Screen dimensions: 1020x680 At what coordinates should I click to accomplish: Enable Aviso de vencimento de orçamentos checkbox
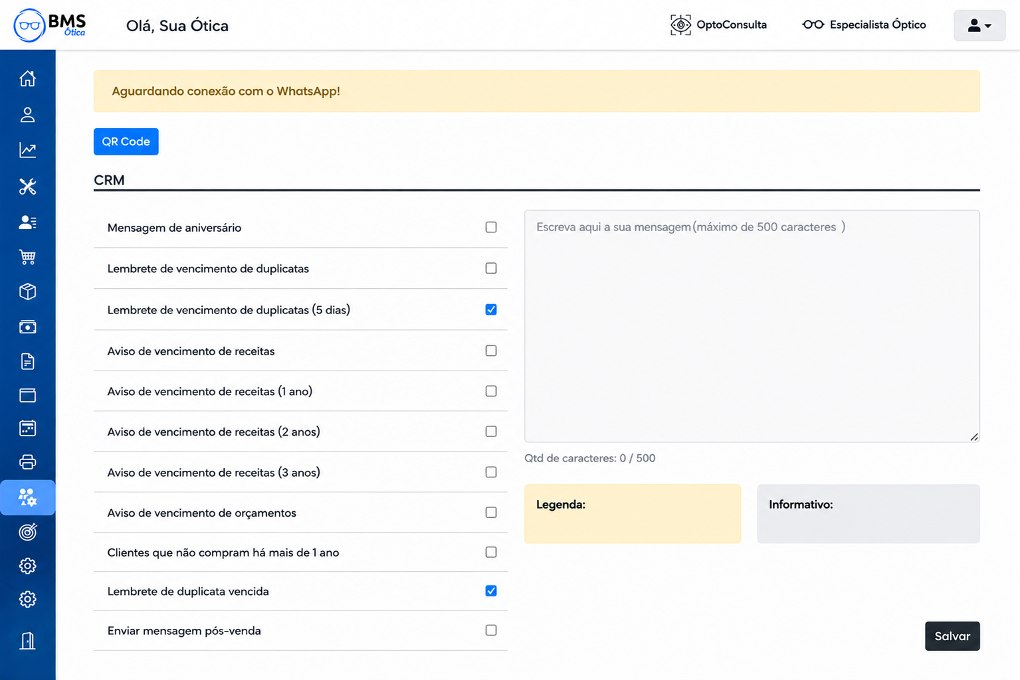tap(491, 513)
